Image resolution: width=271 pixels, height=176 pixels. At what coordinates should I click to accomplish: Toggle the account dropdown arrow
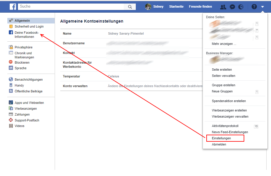262,7
